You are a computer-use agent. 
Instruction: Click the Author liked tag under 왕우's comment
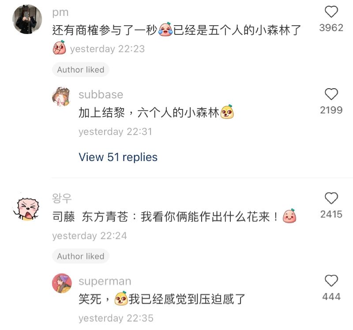[81, 256]
